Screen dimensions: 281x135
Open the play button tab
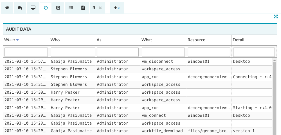click(58, 8)
